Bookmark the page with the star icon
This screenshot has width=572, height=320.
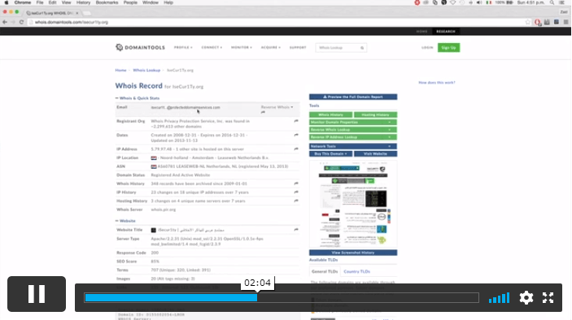tap(527, 22)
